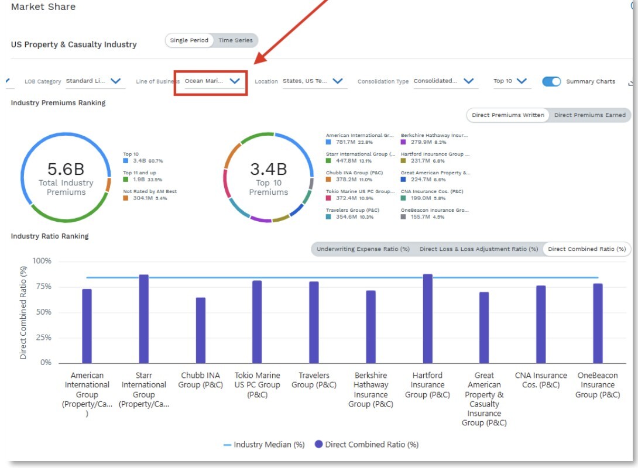The image size is (638, 468).
Task: Click Direct Combined Ratio legend dot
Action: click(x=318, y=445)
